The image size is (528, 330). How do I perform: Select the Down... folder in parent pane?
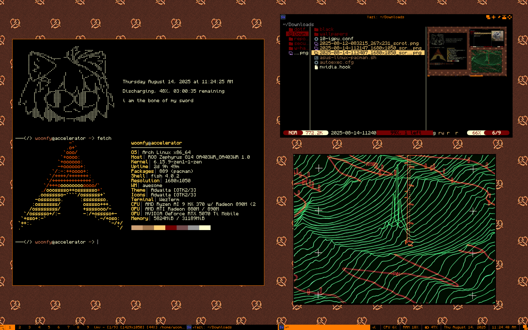tap(297, 34)
